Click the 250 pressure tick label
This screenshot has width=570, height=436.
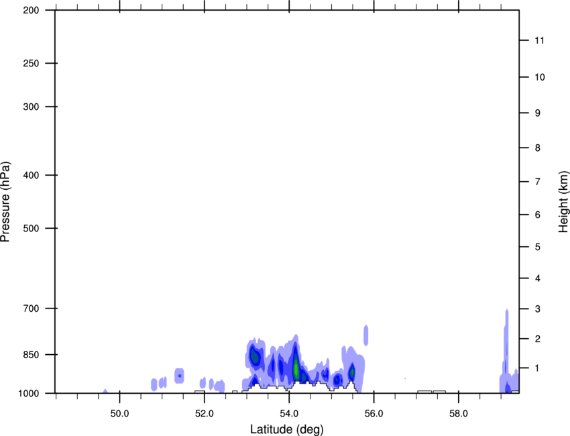pyautogui.click(x=31, y=63)
